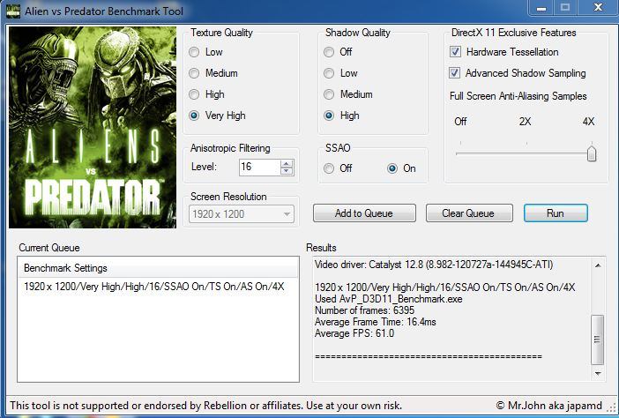The width and height of the screenshot is (619, 418).
Task: Click the Results scrollbar thumb
Action: (x=598, y=340)
